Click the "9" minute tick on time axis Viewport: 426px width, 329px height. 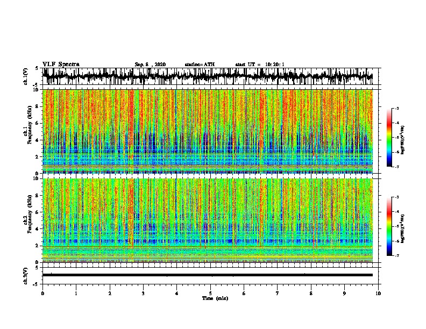click(x=344, y=294)
